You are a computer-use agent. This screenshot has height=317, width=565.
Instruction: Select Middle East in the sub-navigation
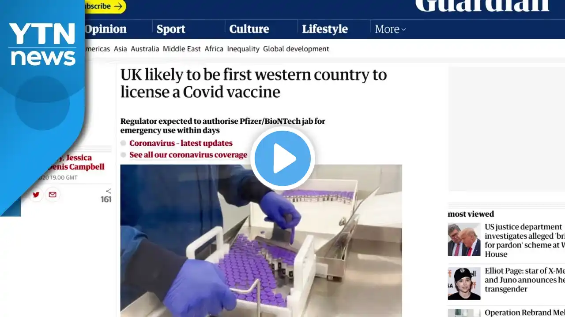coord(182,49)
